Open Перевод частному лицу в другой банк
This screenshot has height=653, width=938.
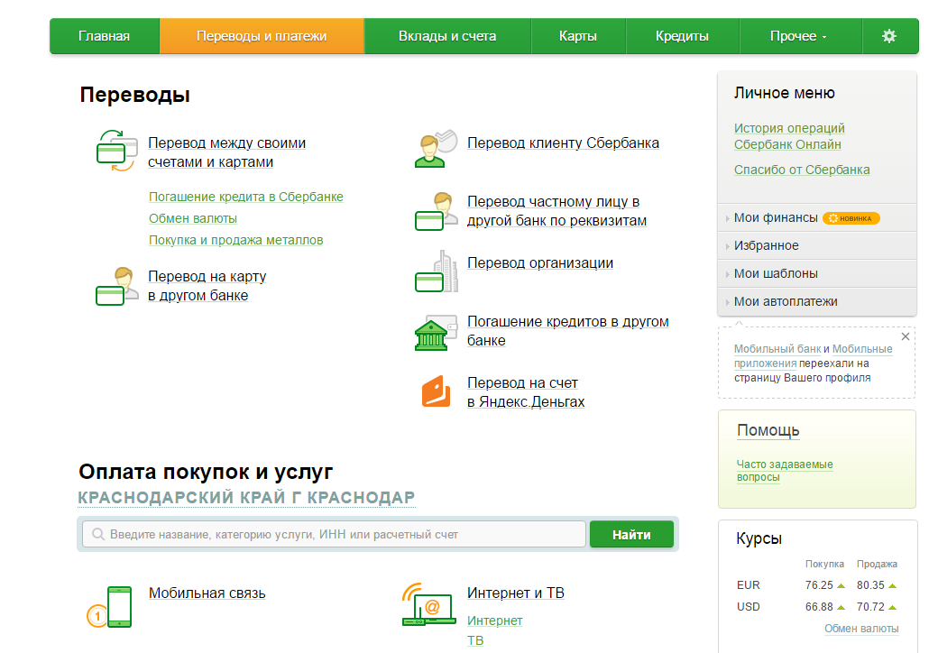pyautogui.click(x=556, y=211)
